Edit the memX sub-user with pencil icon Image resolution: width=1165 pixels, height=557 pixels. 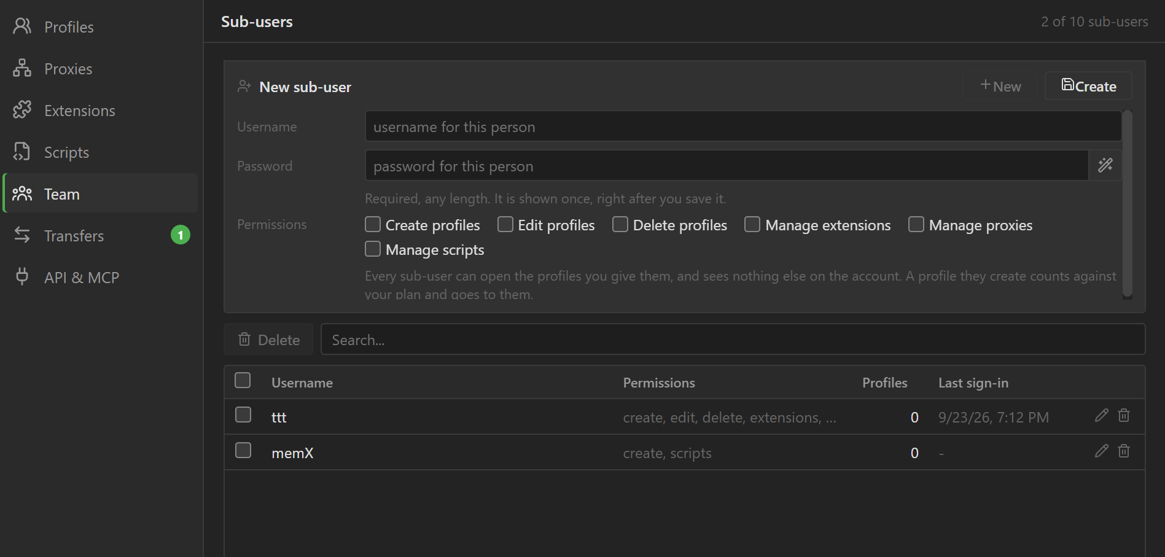[1102, 451]
